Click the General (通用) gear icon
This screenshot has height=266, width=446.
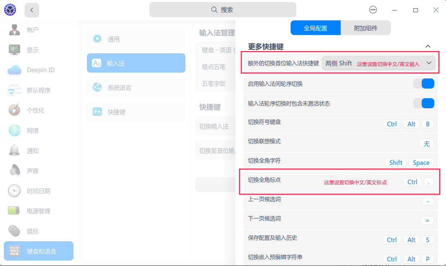pos(97,39)
